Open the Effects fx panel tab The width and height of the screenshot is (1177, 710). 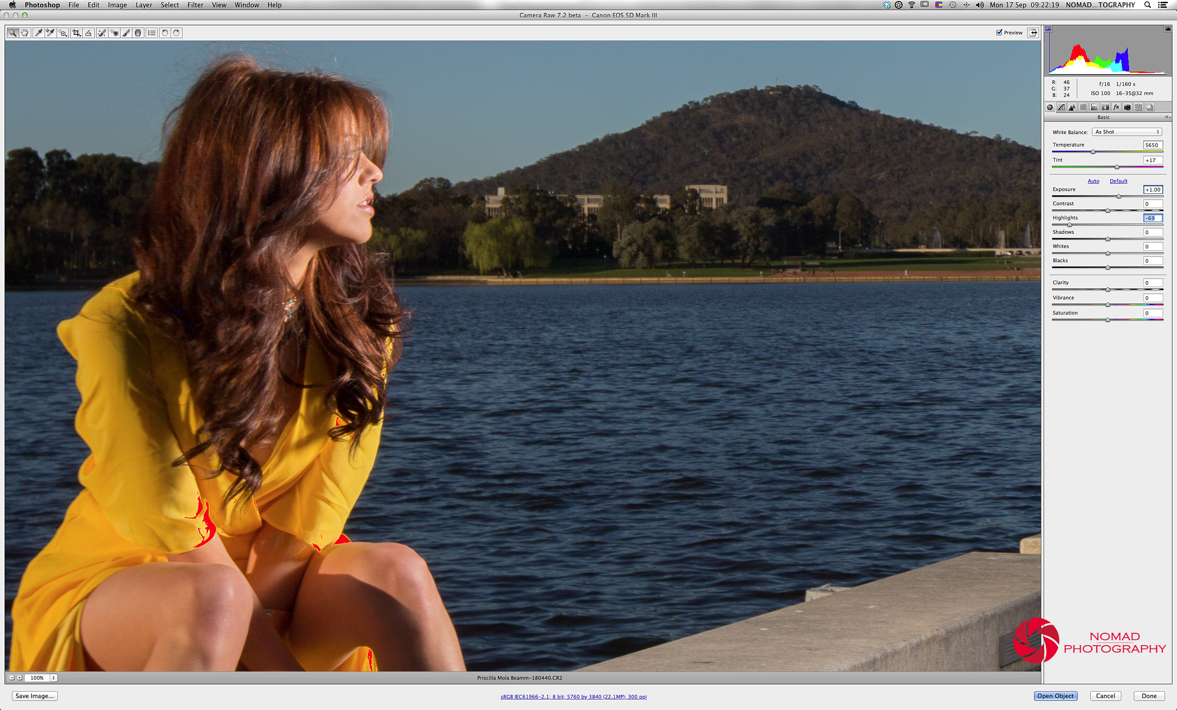click(1116, 107)
